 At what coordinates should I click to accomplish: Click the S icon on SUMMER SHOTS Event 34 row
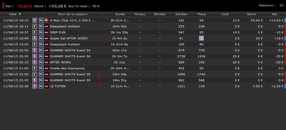click(35, 50)
